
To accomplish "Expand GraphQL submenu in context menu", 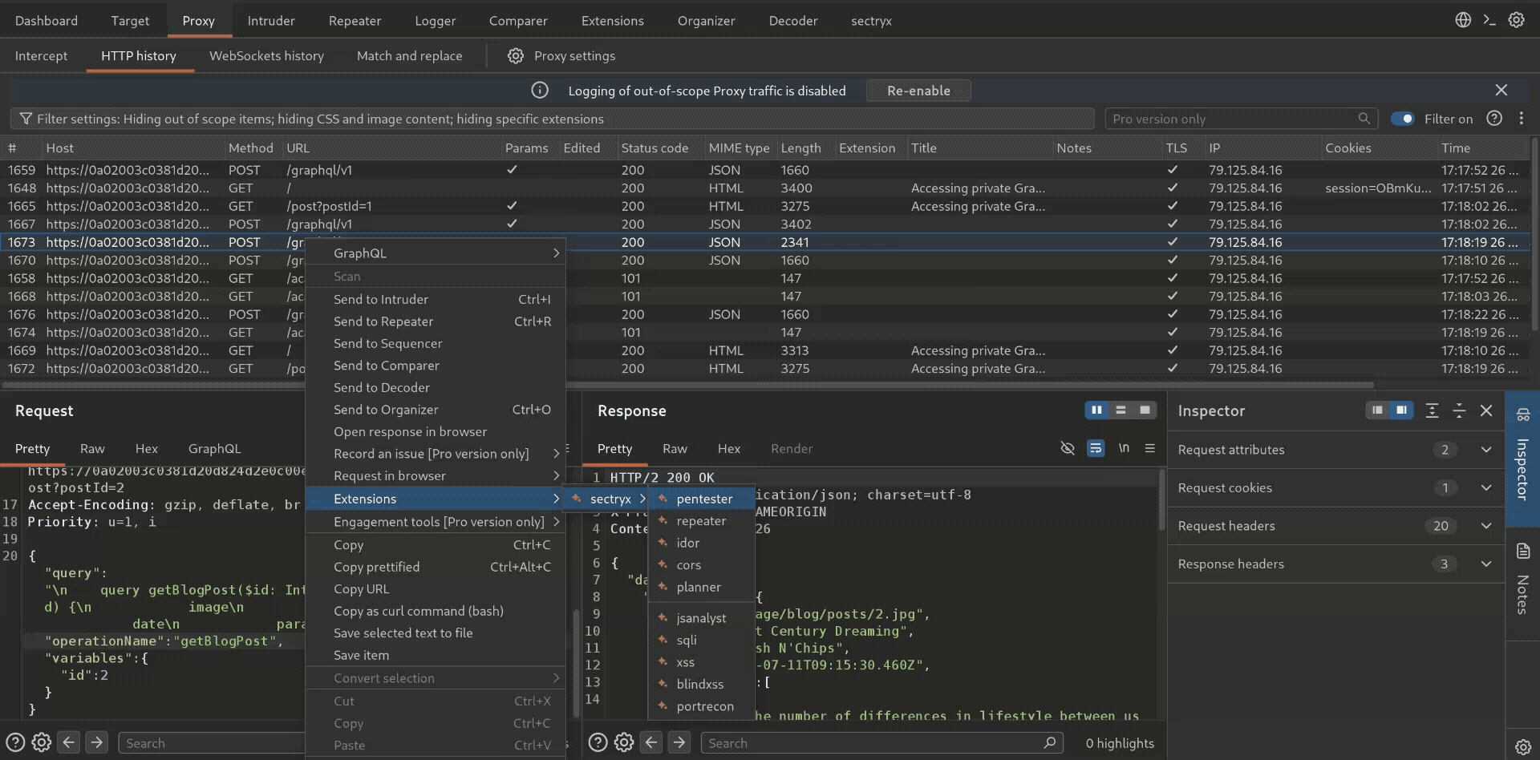I will 436,253.
